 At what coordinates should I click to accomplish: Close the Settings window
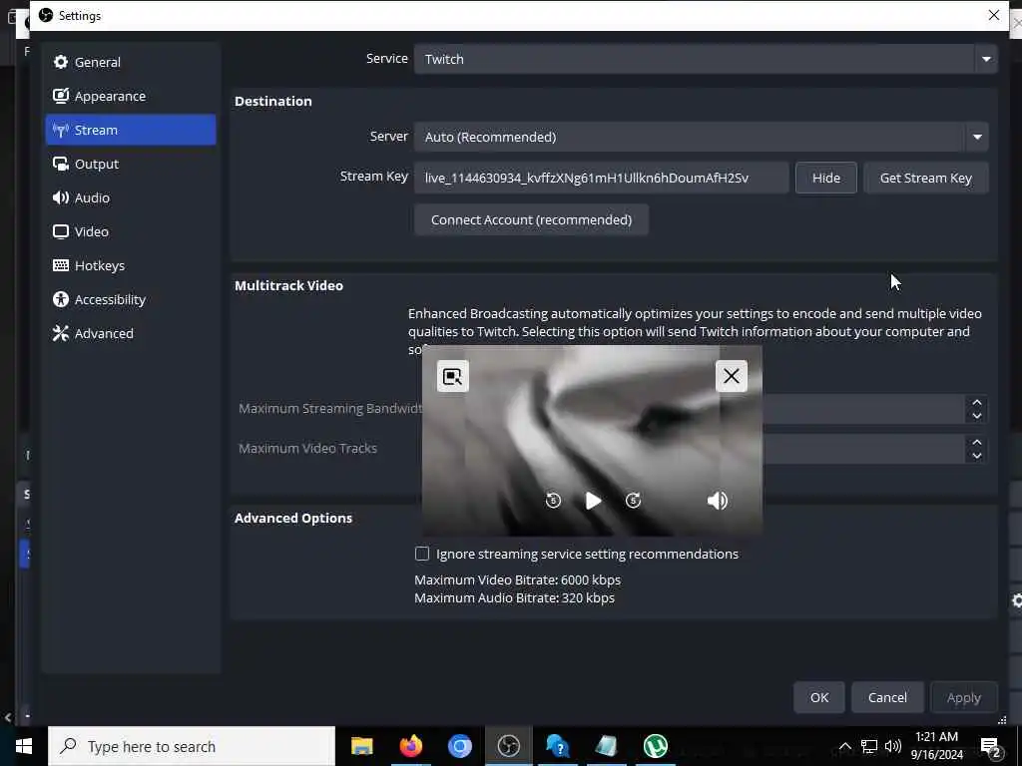[x=993, y=15]
